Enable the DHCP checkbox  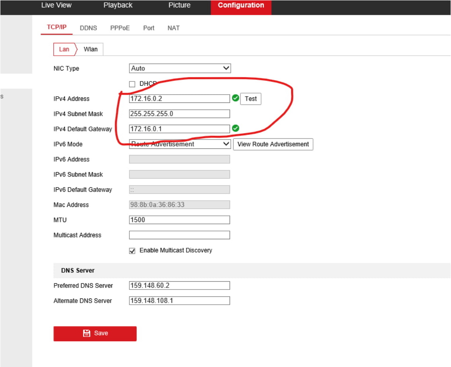(132, 84)
